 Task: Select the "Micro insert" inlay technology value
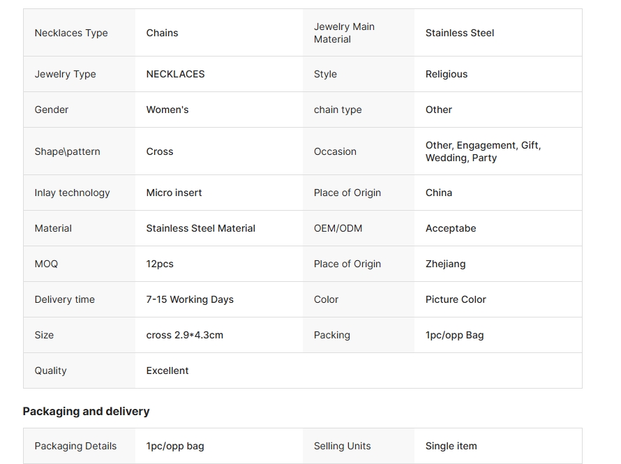coord(174,193)
